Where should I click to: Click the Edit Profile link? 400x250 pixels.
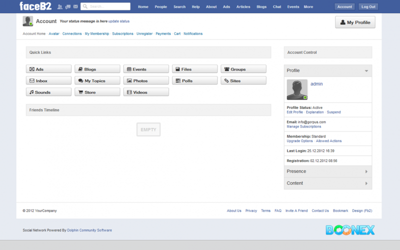pyautogui.click(x=294, y=112)
